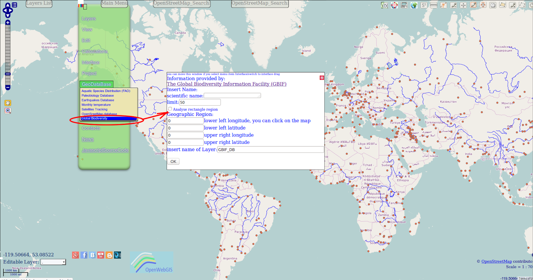Close the GBIF dialog with red X
533x280 pixels.
click(x=322, y=78)
